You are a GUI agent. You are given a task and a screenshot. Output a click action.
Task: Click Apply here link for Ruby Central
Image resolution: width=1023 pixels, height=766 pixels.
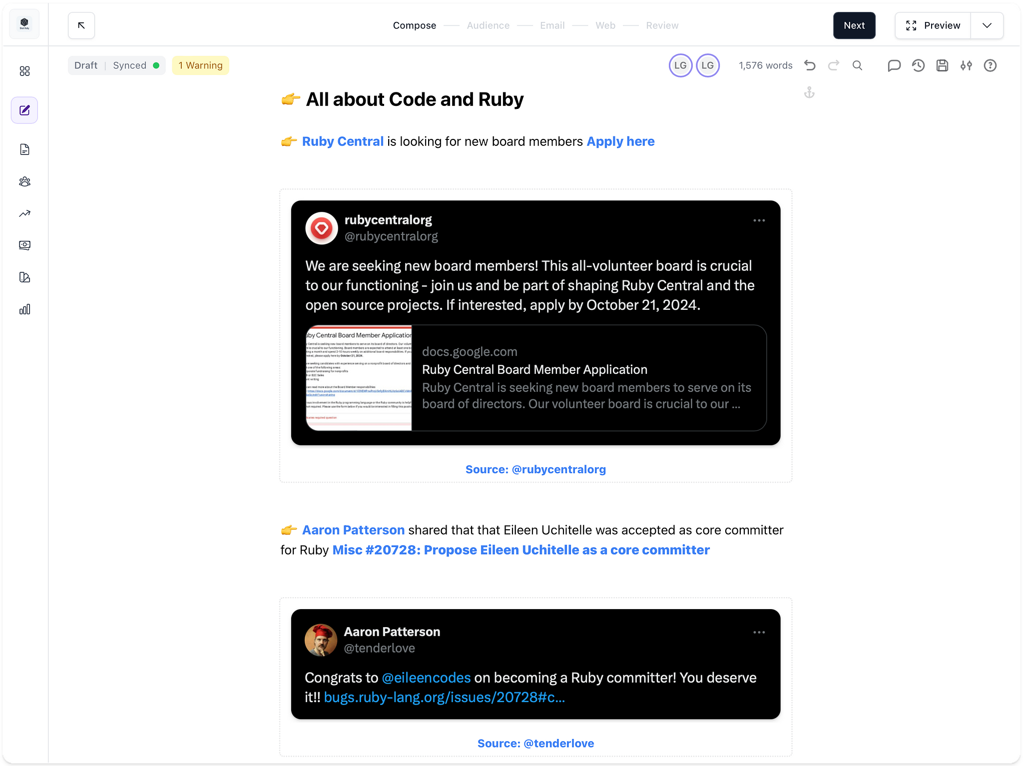coord(620,141)
